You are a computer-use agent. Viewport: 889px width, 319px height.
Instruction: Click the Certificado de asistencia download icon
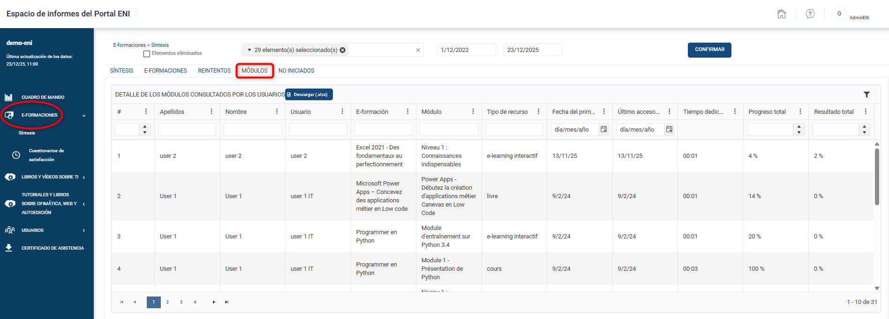coord(8,248)
